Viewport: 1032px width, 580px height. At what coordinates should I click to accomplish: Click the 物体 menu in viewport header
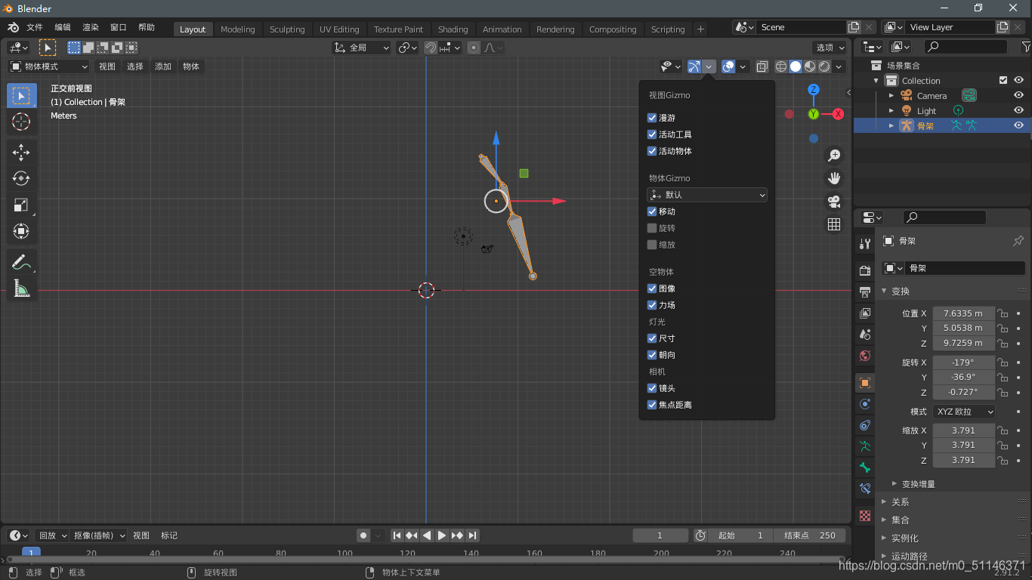click(x=191, y=66)
